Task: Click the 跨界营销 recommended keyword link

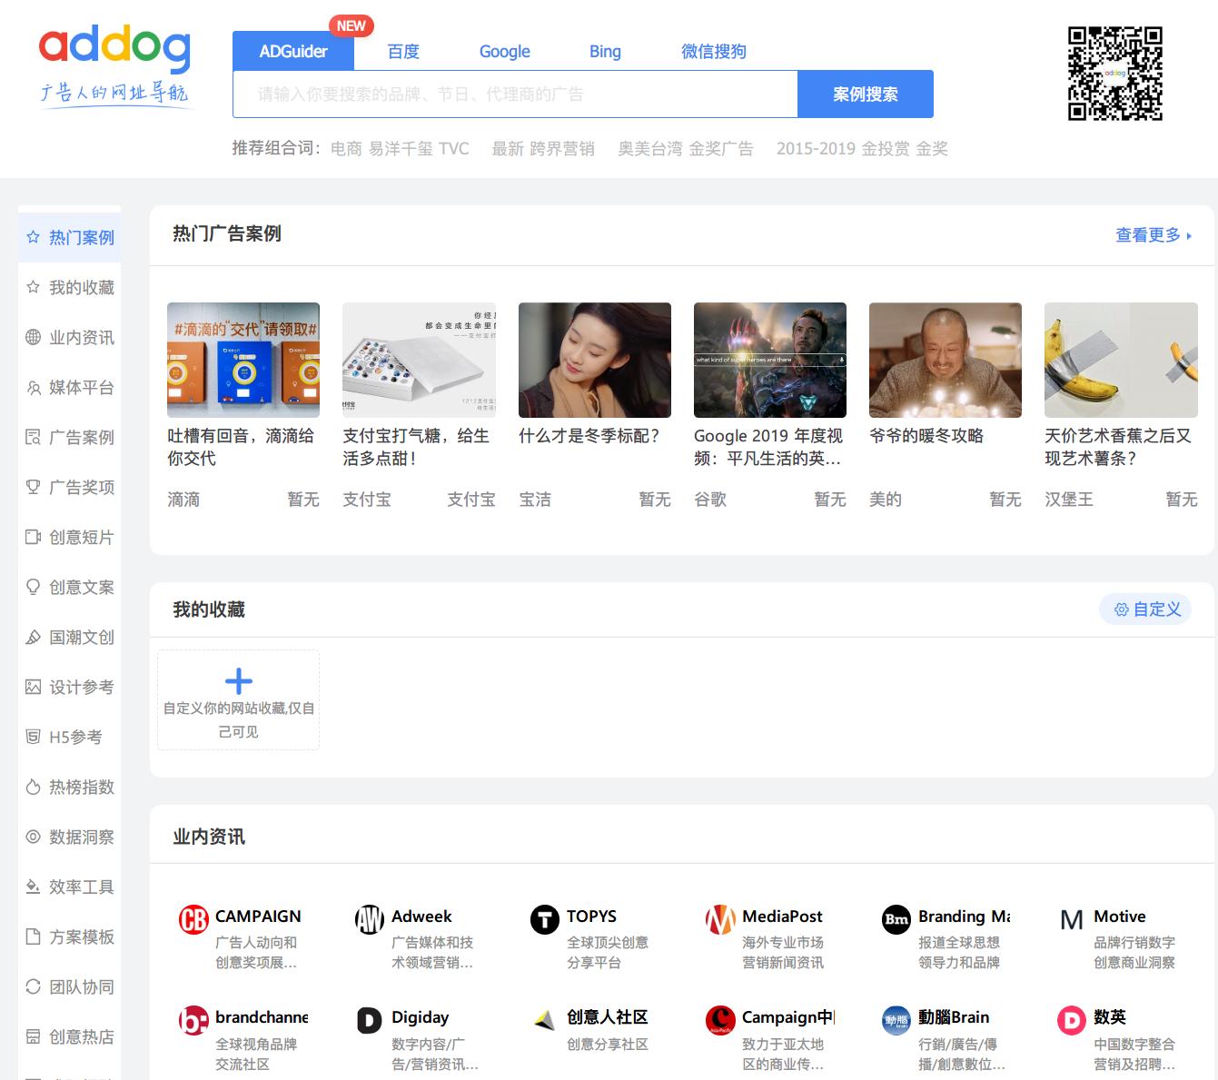Action: [x=561, y=149]
